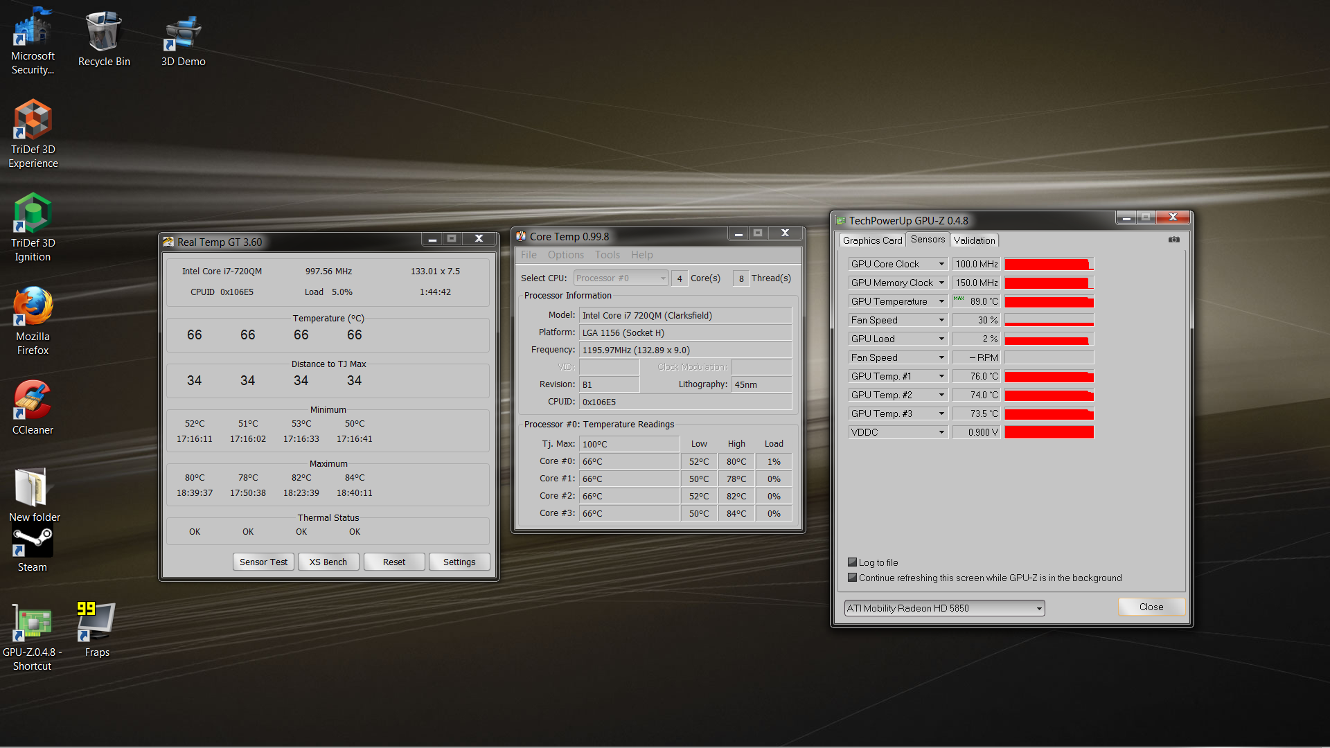This screenshot has width=1330, height=748.
Task: Select TriDef 3D Ignition shortcut
Action: coord(33,228)
